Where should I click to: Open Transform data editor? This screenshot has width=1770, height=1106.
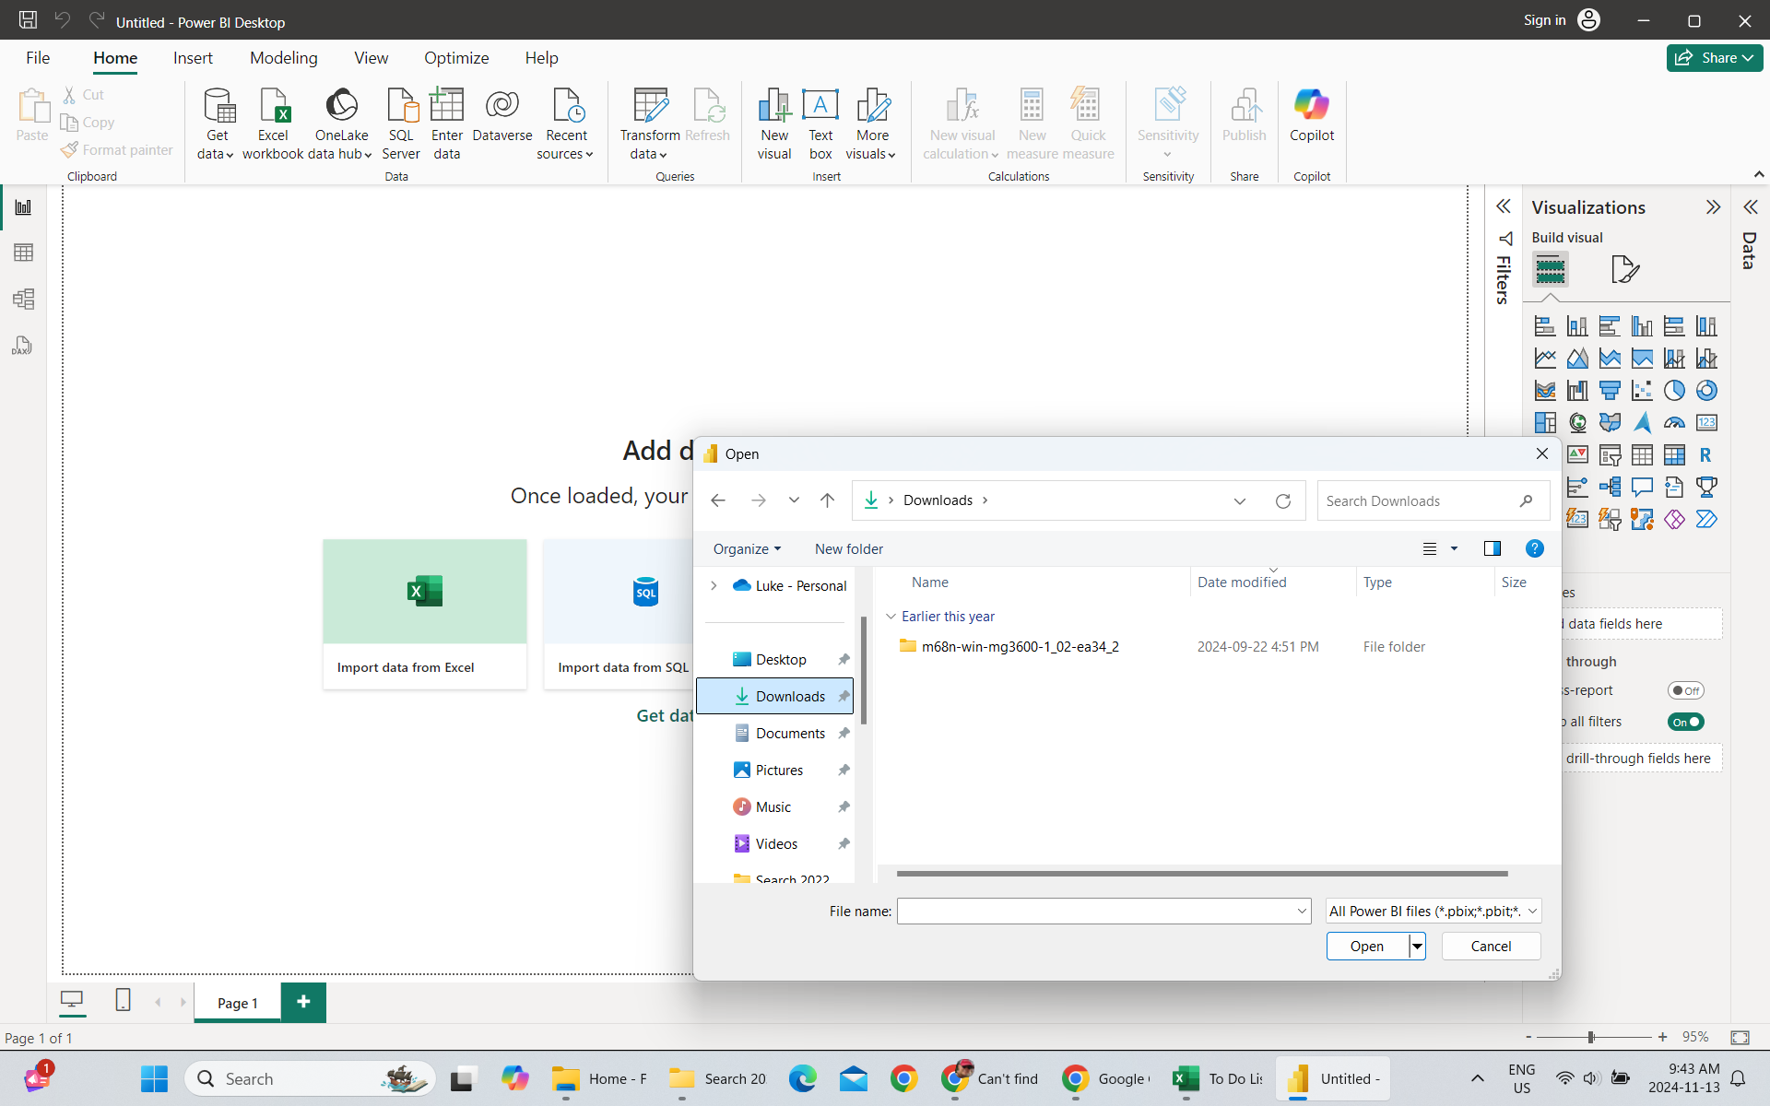click(650, 124)
